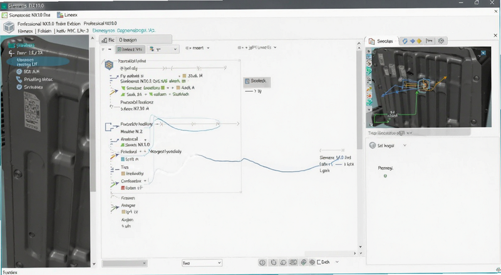Click the small minus button in the tree toolbar
Image resolution: width=501 pixels, height=275 pixels.
pyautogui.click(x=110, y=49)
